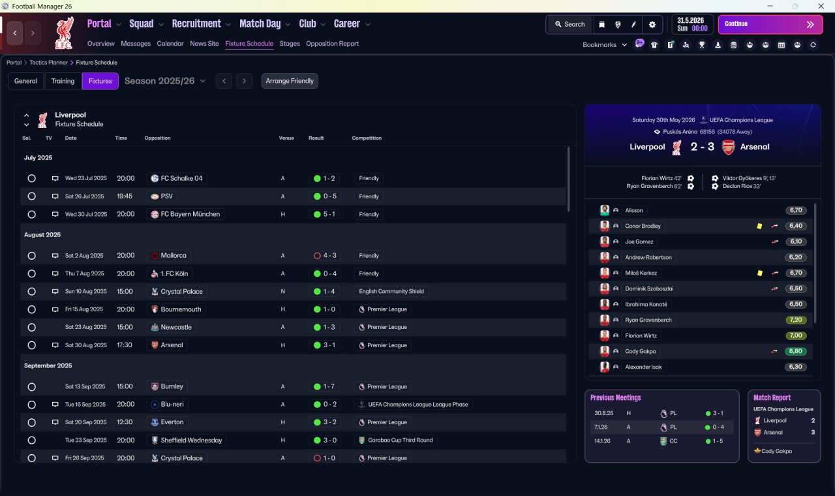Open the finances coins bookmark icon
The height and width of the screenshot is (496, 835).
(x=733, y=45)
